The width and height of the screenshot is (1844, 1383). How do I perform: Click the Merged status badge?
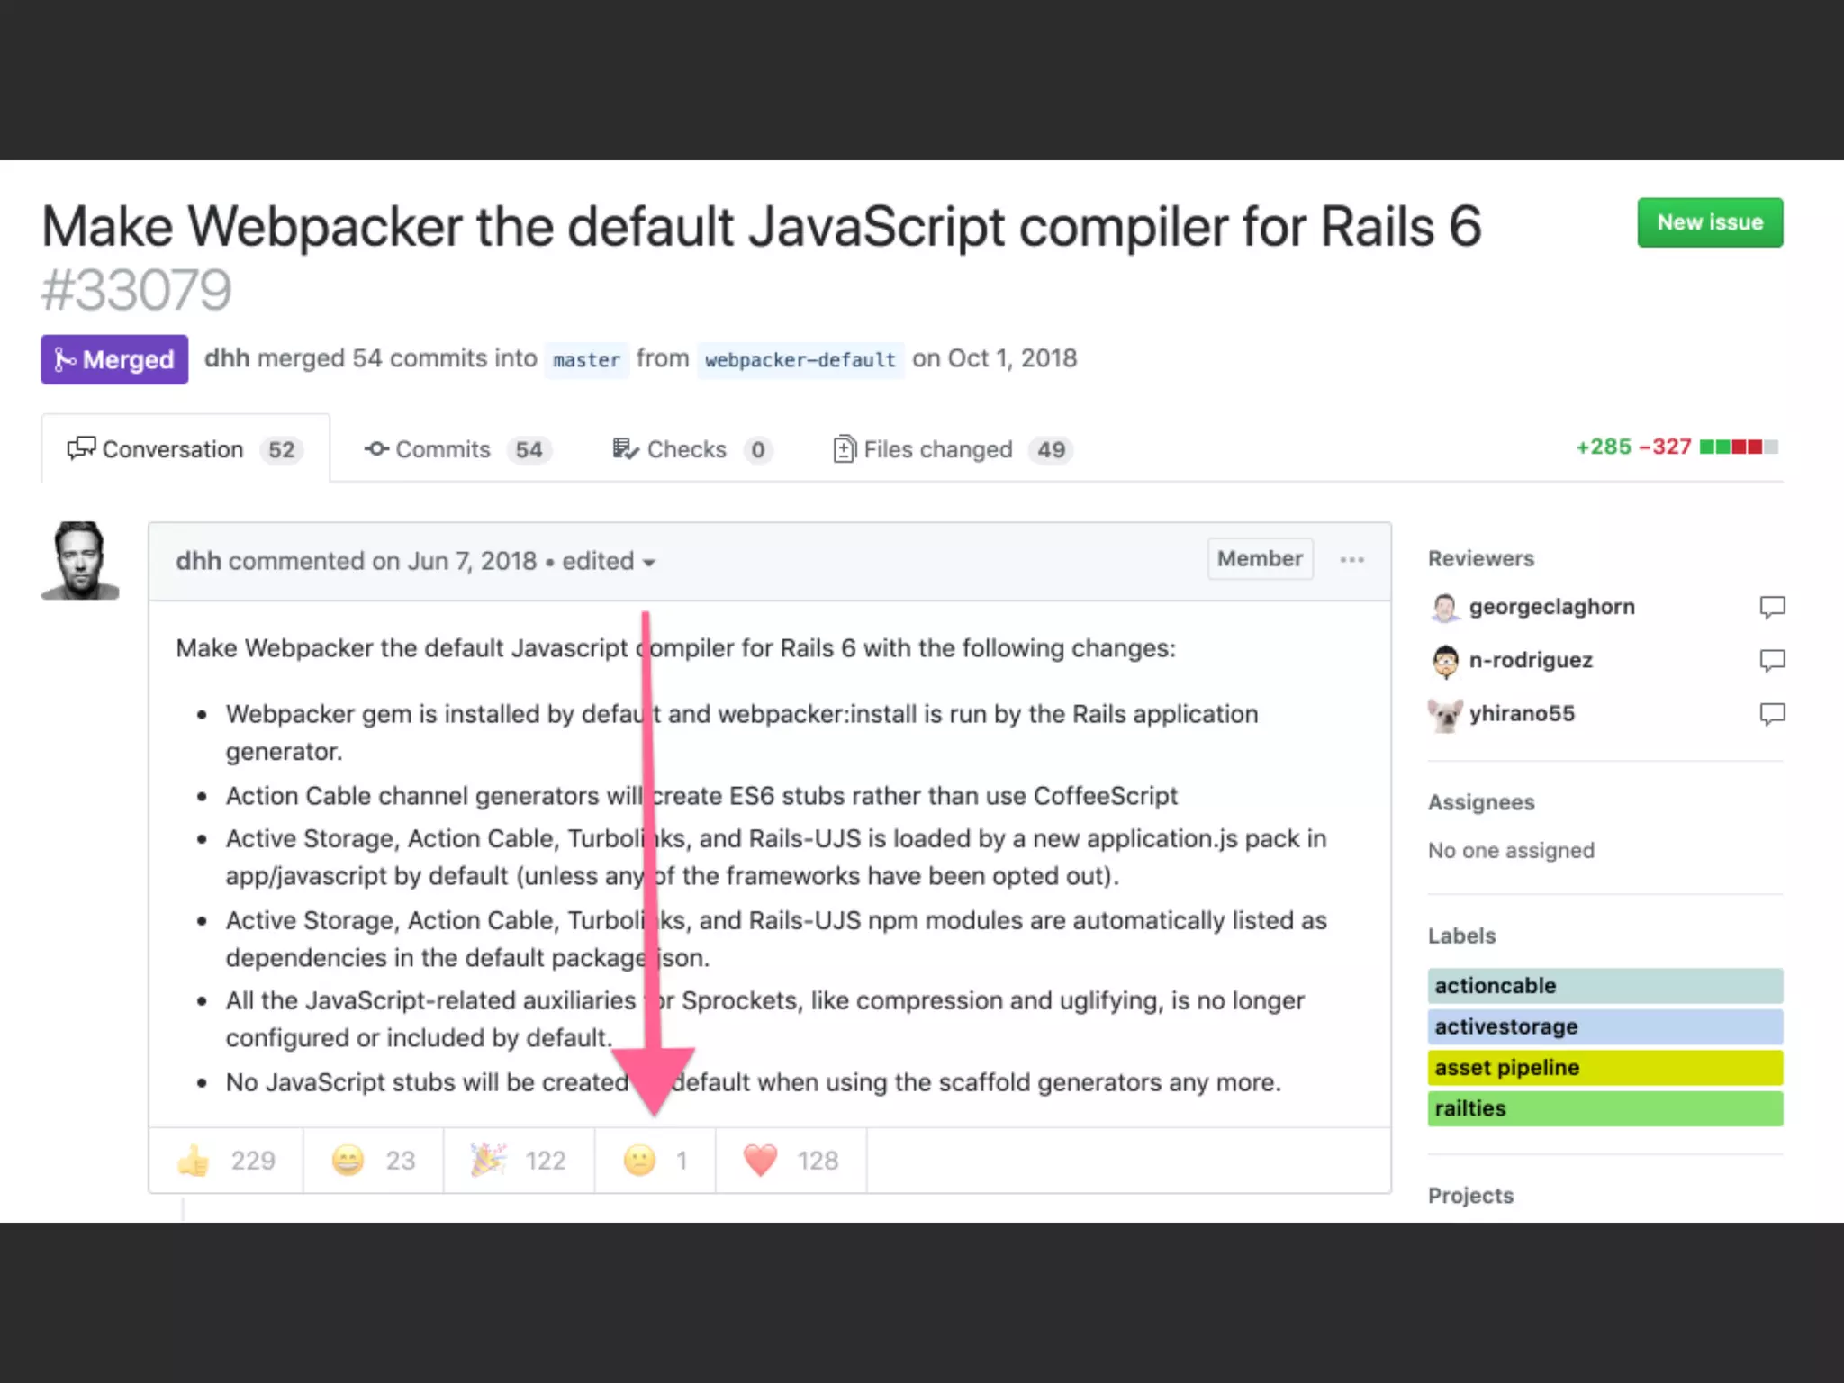coord(114,359)
